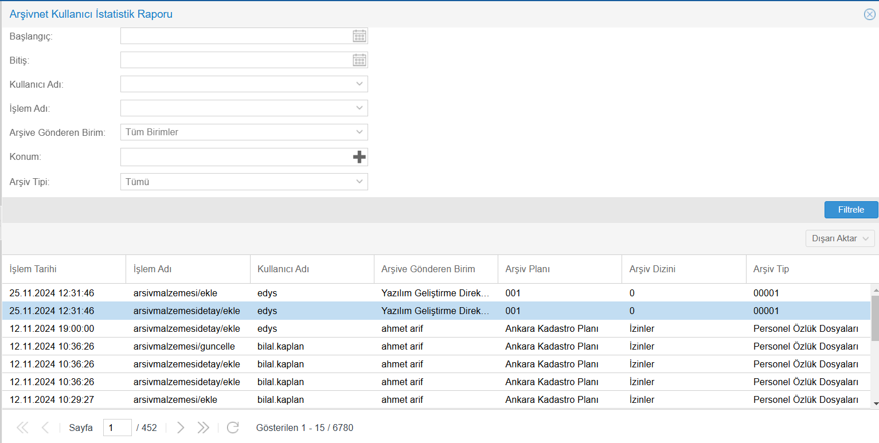Close the Arşivnet report window
Screen dimensions: 879x443
[869, 14]
